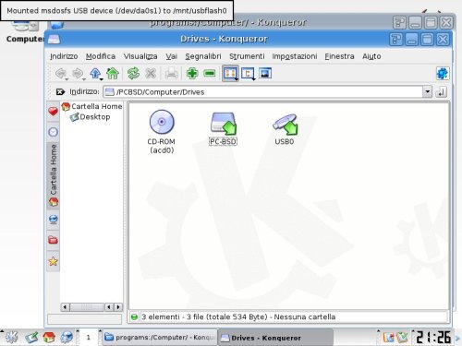462x346 pixels.
Task: Navigate to the Home folder via toolbar
Action: point(113,74)
